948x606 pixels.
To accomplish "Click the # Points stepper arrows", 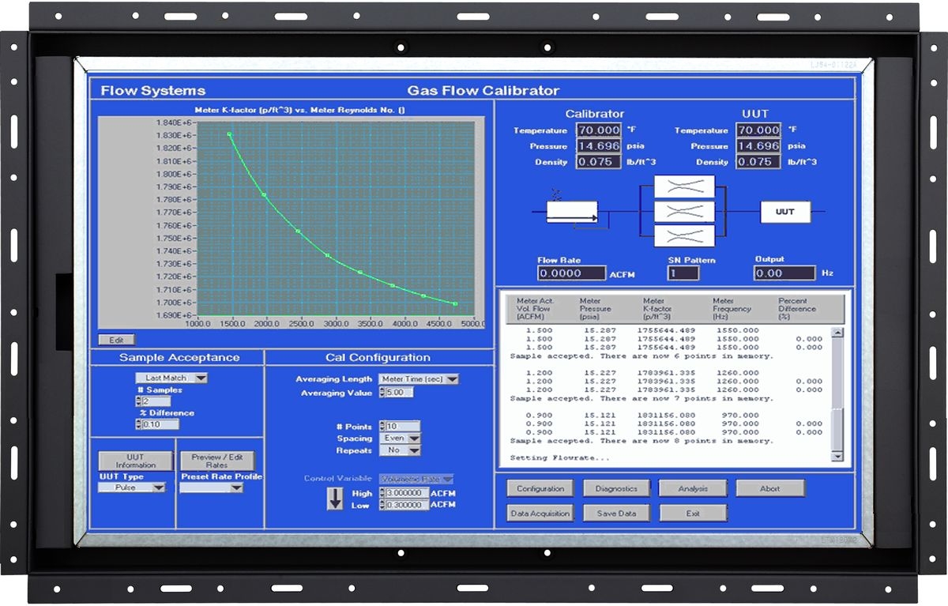I will pos(383,427).
